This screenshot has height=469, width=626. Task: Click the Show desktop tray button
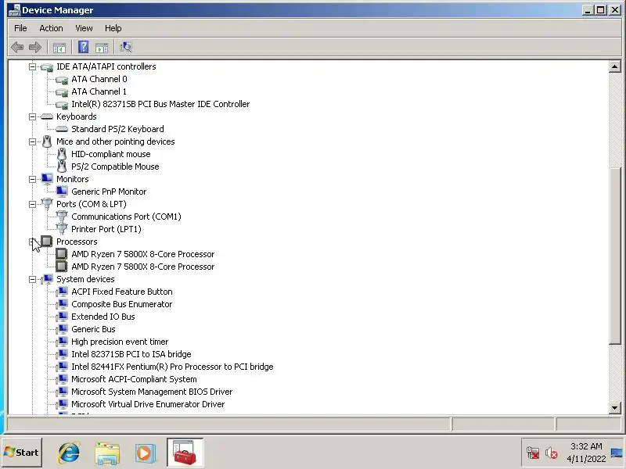(x=617, y=453)
